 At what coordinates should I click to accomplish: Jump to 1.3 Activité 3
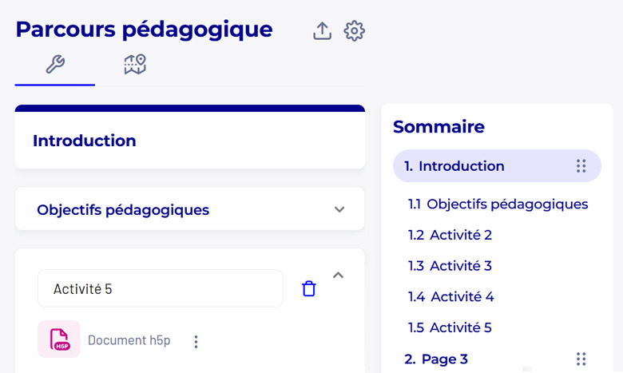[x=450, y=266]
